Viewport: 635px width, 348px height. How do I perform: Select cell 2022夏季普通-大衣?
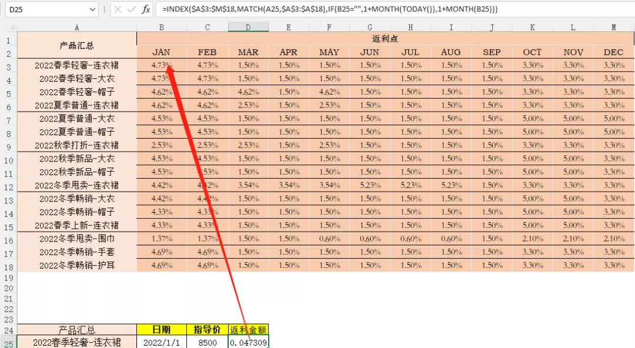(76, 119)
